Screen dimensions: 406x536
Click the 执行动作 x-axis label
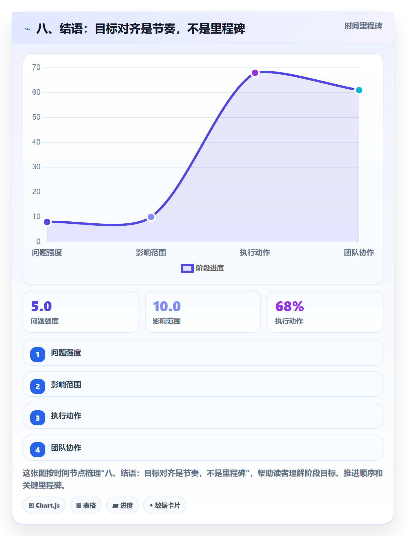pos(255,252)
